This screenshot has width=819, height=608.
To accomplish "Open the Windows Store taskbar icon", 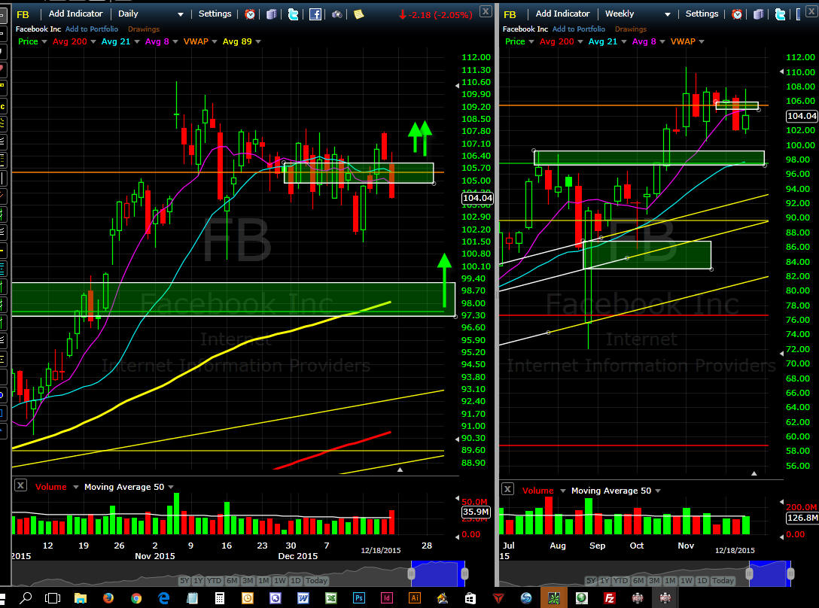I will (x=470, y=598).
